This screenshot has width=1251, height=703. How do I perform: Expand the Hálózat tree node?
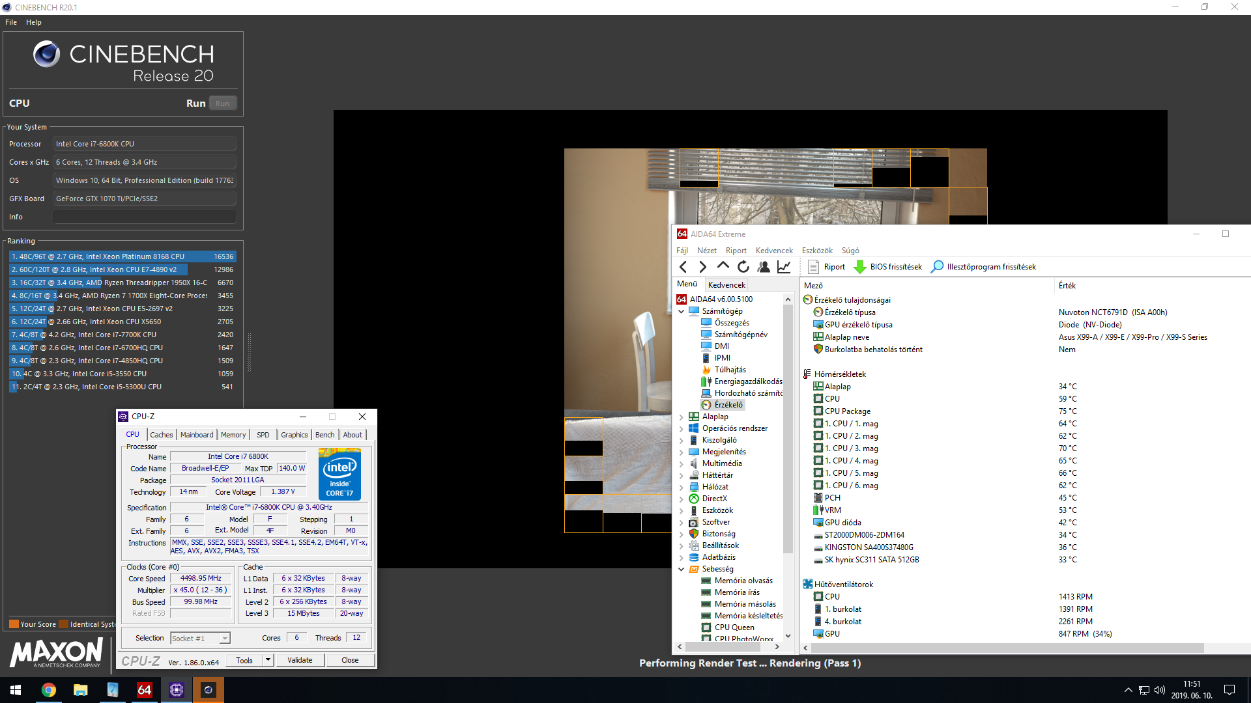click(x=682, y=487)
